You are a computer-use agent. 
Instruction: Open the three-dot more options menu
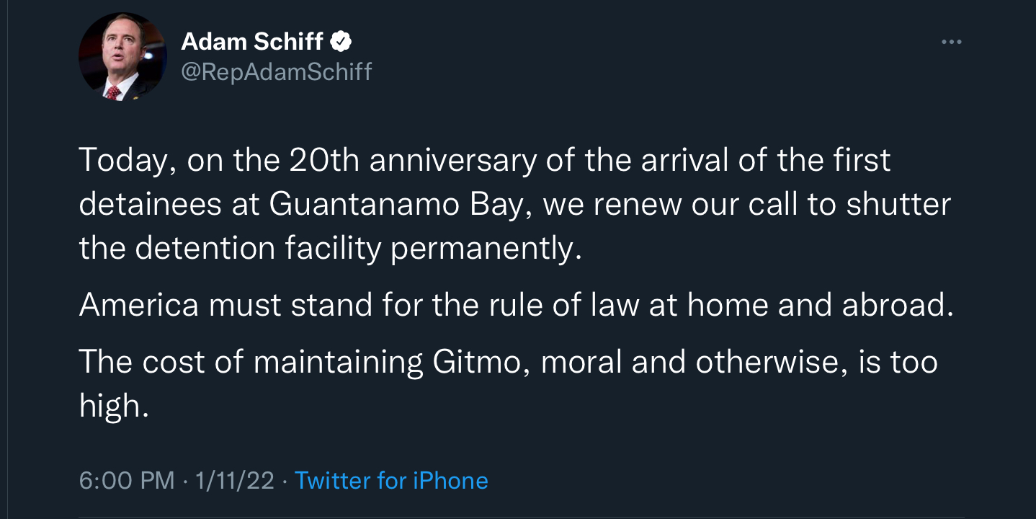tap(951, 43)
